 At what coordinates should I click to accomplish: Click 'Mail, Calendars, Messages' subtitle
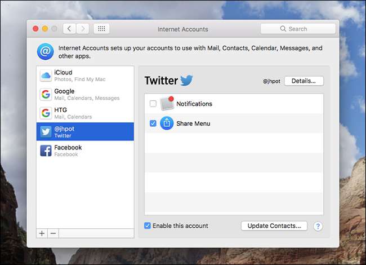pos(87,98)
